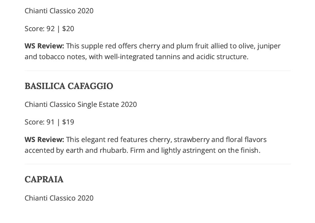Click the $20 price
The image size is (315, 223).
click(68, 29)
